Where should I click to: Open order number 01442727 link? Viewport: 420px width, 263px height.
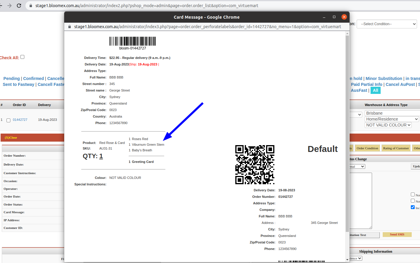20,120
